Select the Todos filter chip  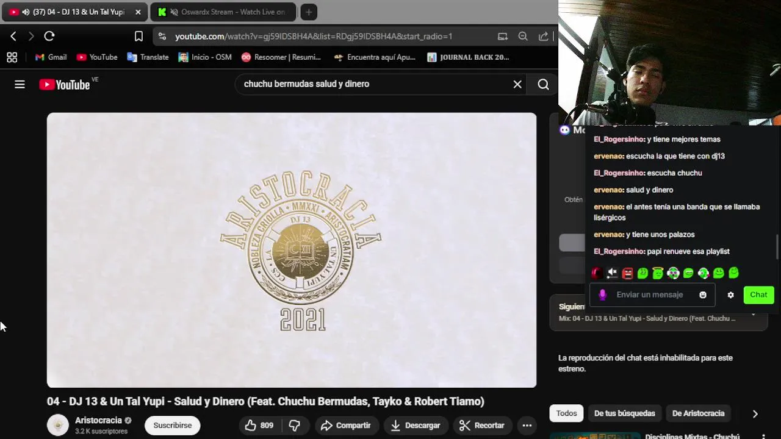click(566, 413)
